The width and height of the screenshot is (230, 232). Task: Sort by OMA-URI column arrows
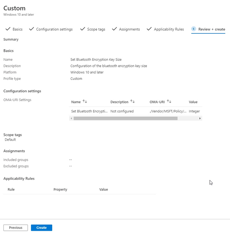[x=169, y=101]
